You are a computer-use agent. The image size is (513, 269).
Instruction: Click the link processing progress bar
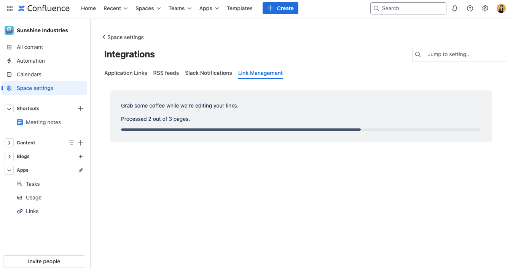pyautogui.click(x=301, y=129)
